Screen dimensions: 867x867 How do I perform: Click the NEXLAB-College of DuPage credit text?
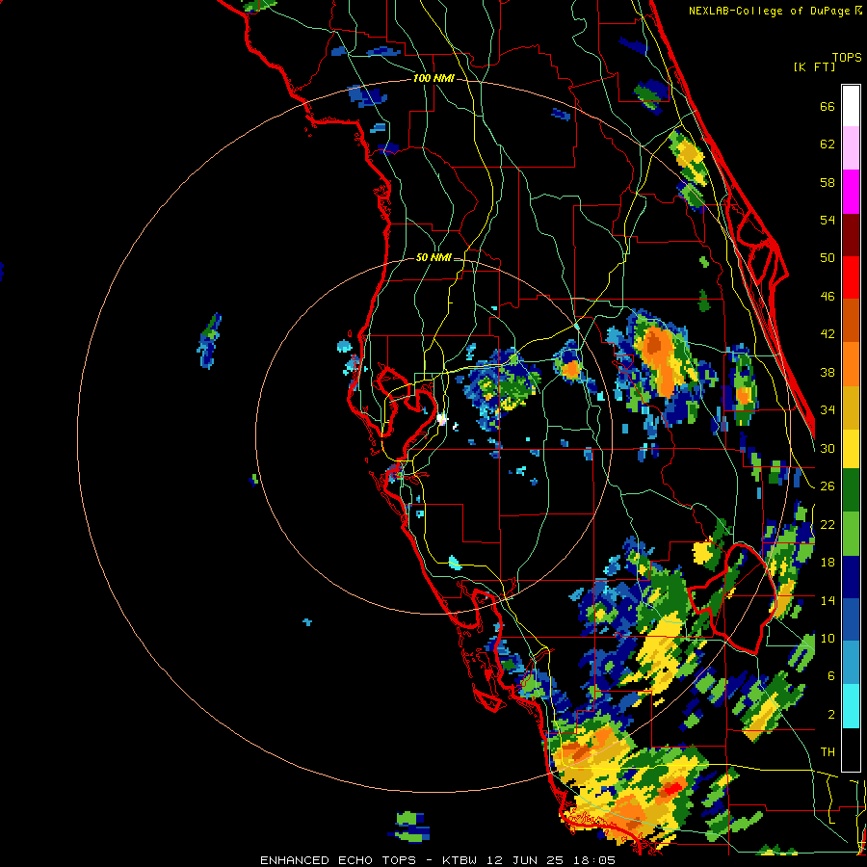pos(775,11)
